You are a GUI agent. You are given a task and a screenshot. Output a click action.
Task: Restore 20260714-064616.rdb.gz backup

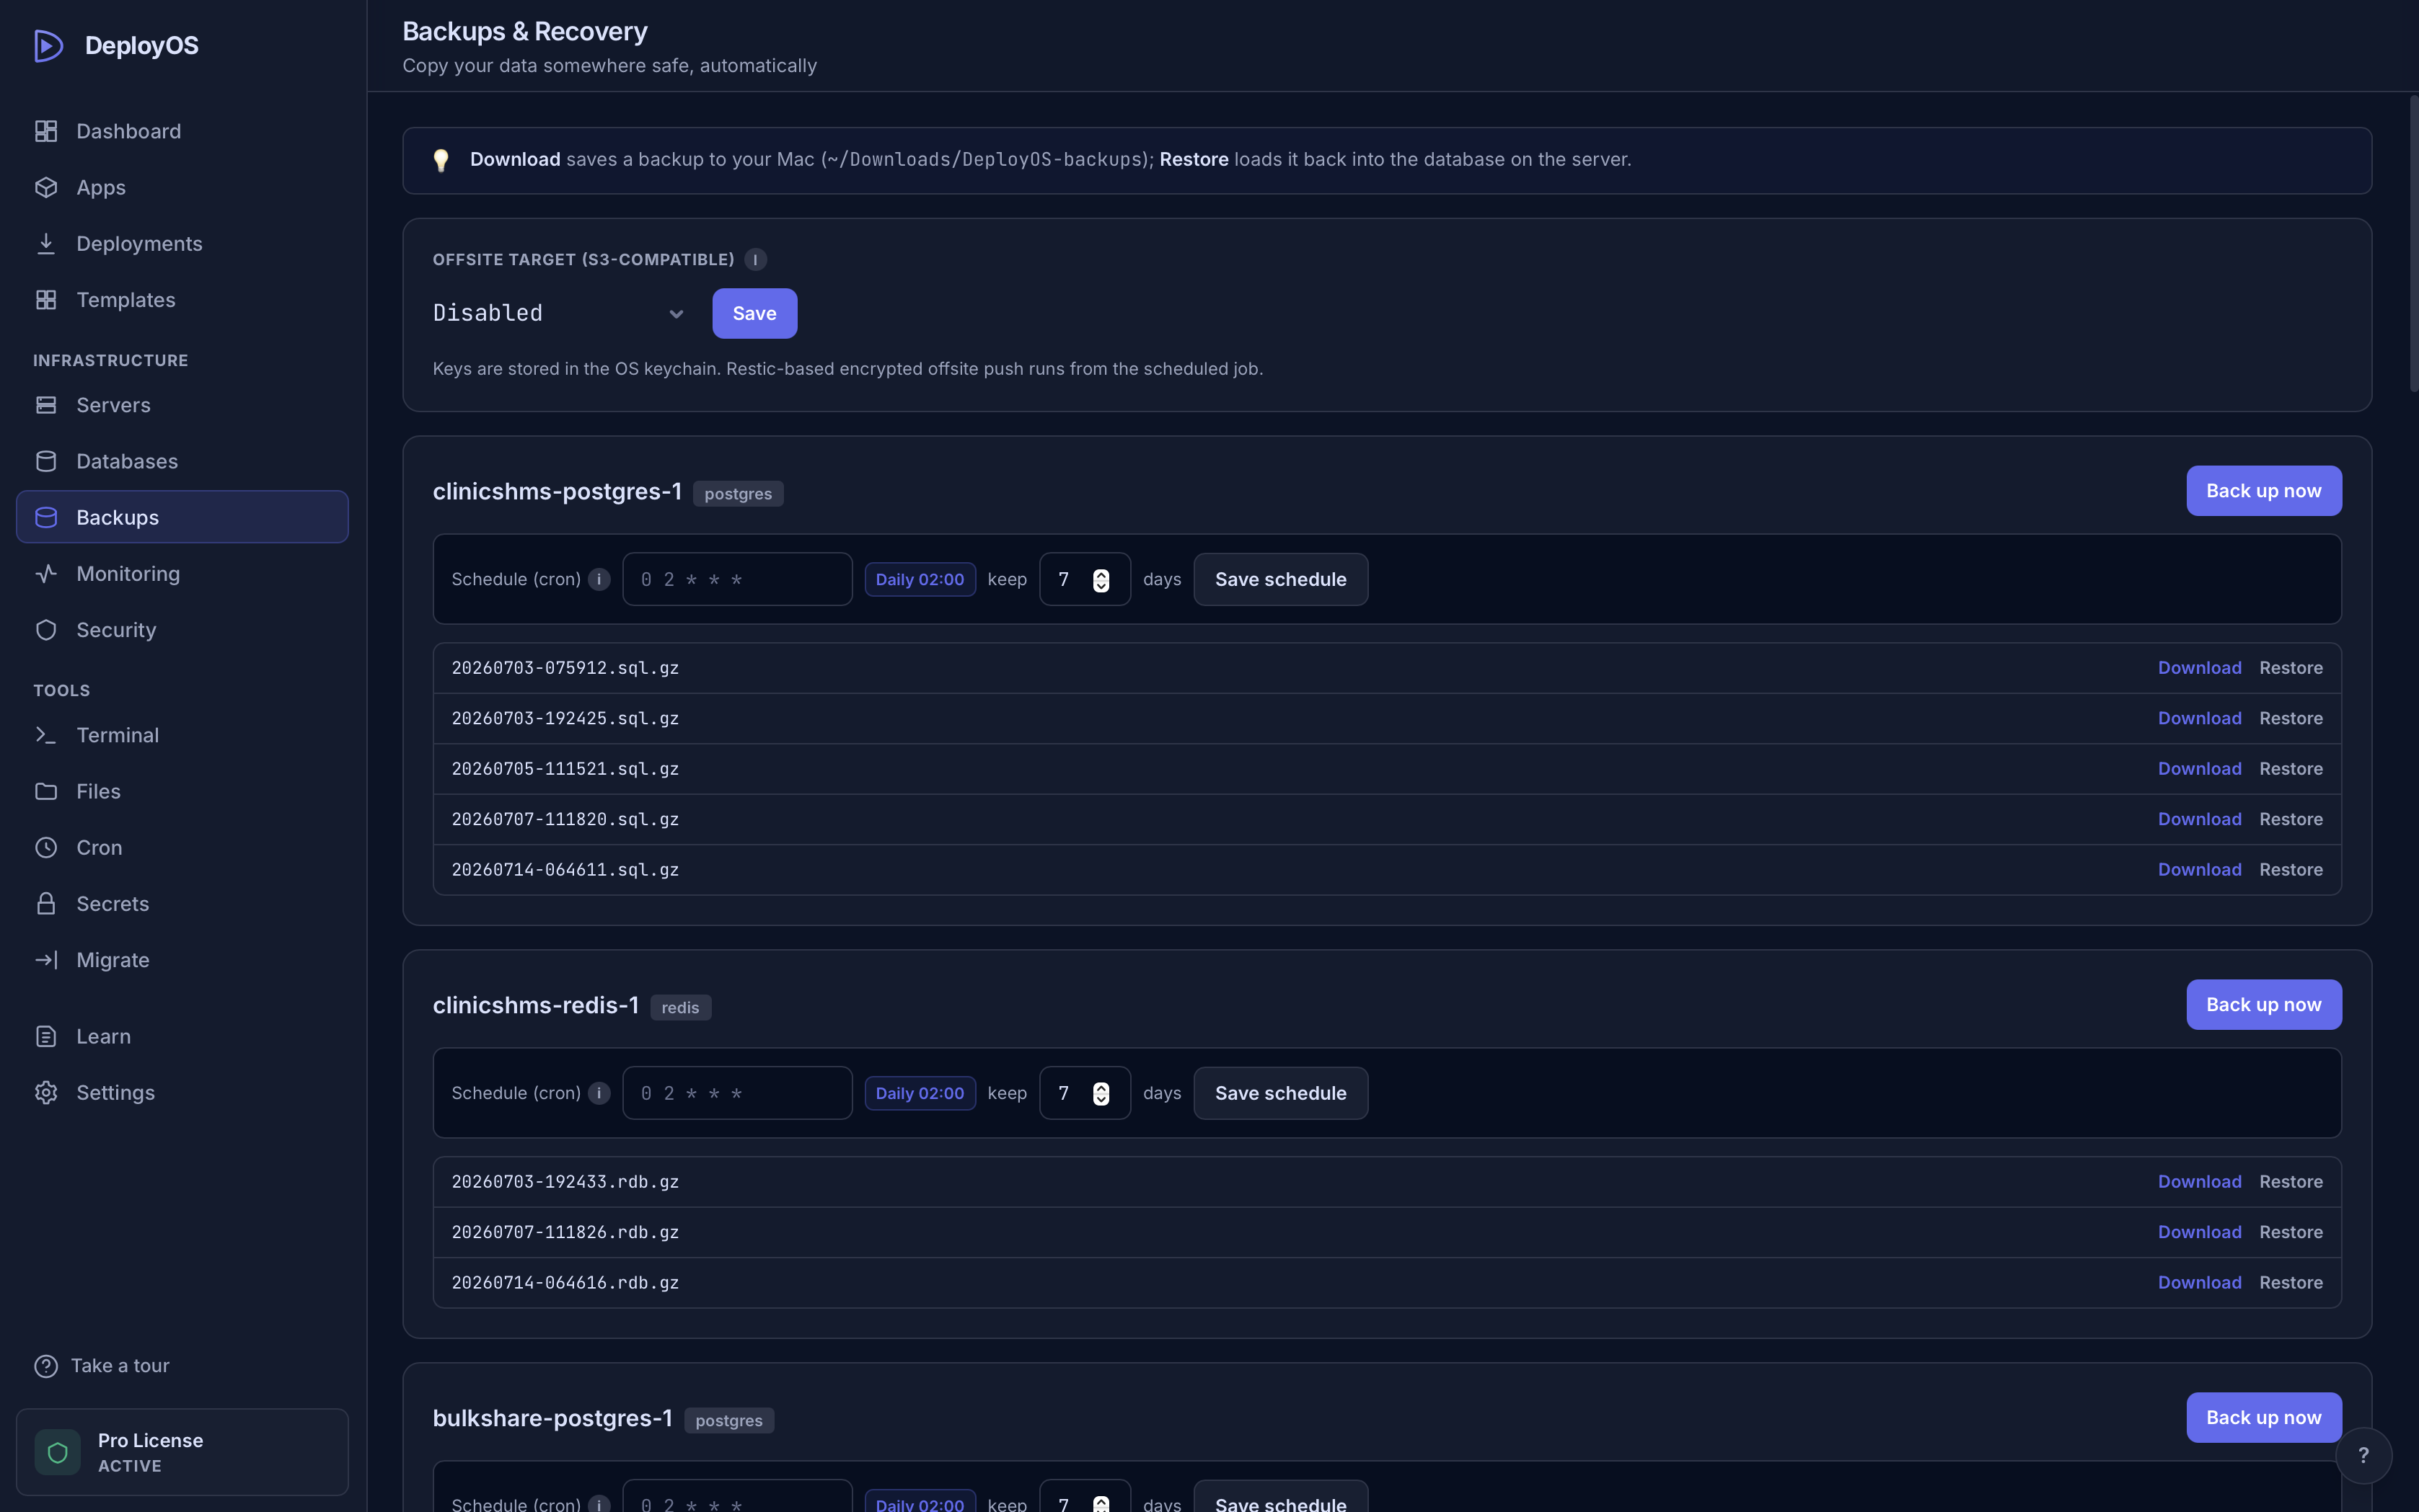2291,1282
